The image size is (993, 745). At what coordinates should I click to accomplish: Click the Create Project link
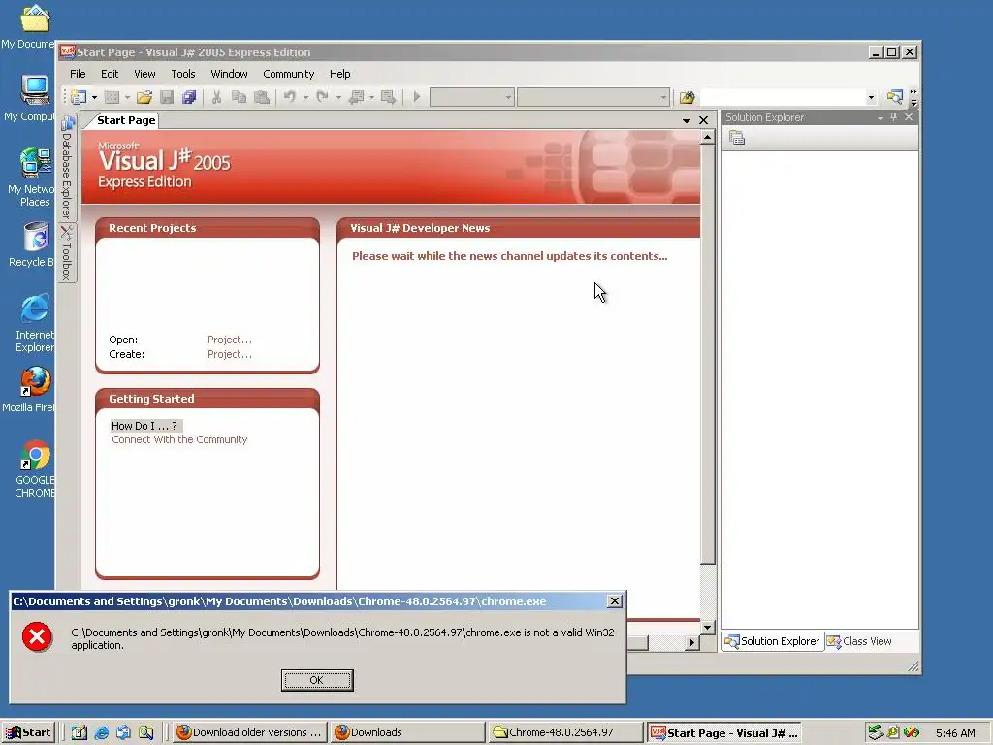tap(229, 354)
